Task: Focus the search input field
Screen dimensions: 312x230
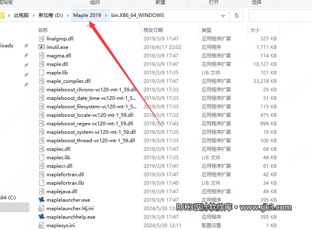Action: (280, 15)
